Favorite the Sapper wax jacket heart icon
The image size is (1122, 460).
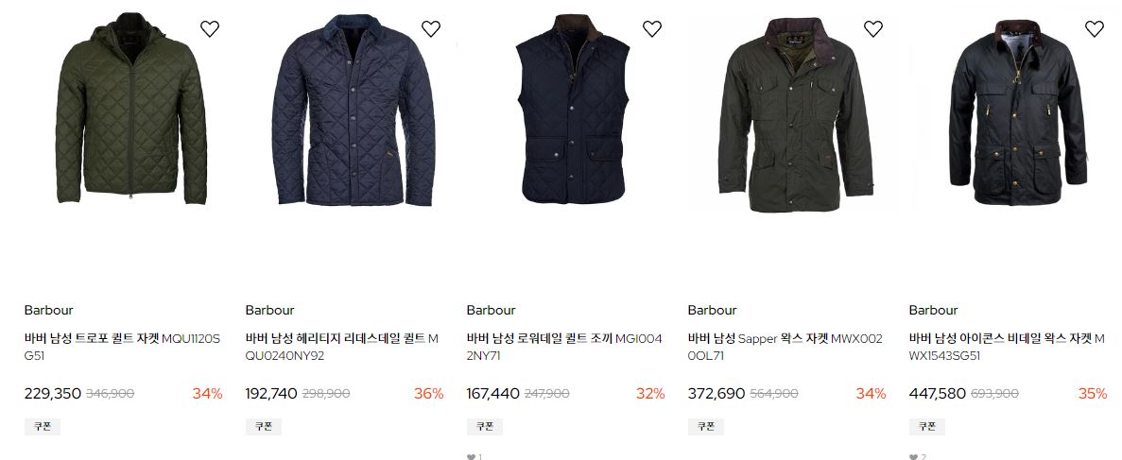(x=873, y=28)
